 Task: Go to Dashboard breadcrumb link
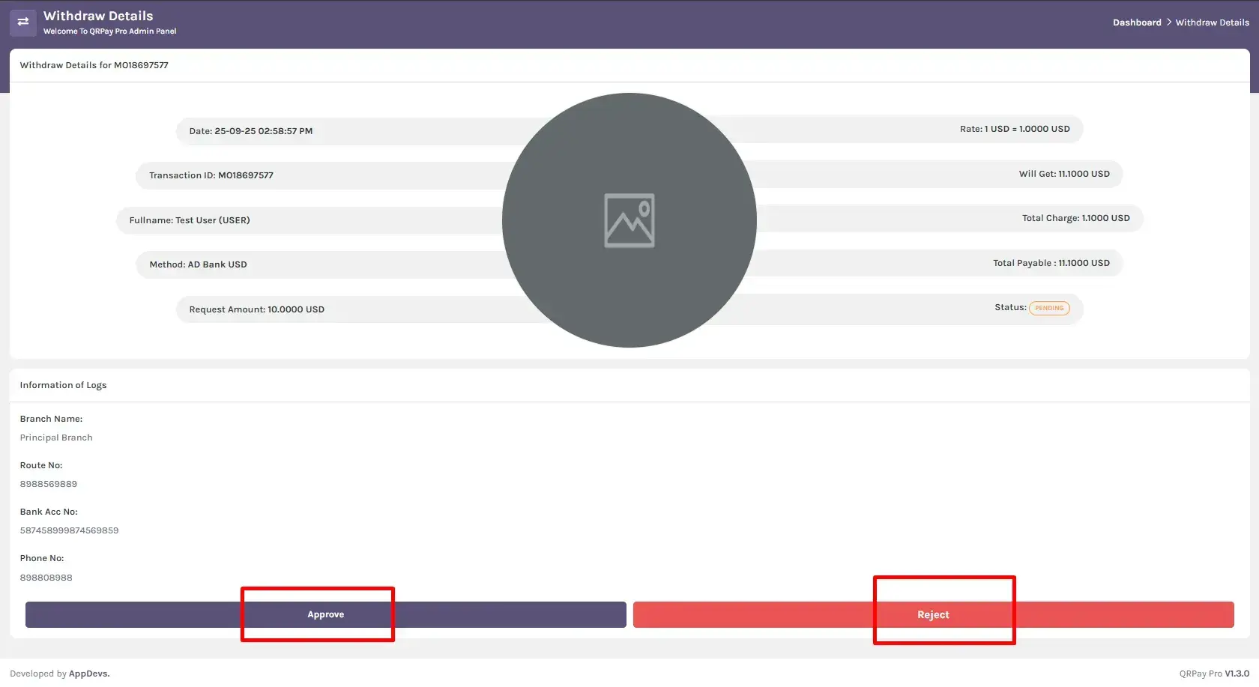click(1137, 22)
